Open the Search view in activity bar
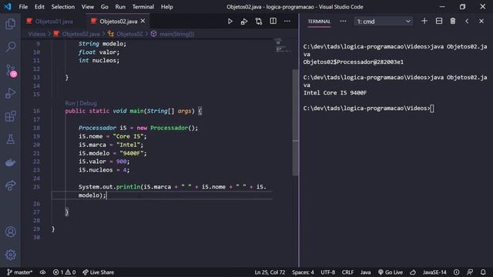The width and height of the screenshot is (493, 277). (x=10, y=47)
